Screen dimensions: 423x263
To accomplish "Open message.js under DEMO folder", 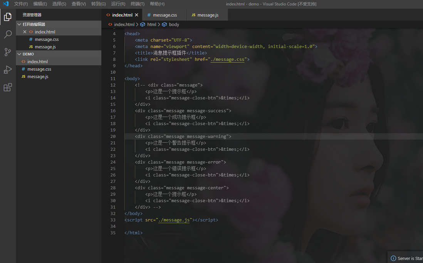I will 59,77.
